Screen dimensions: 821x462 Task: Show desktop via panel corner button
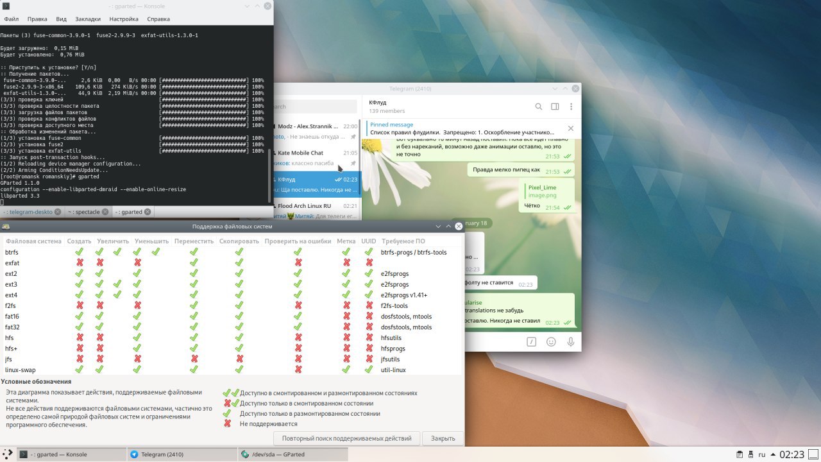tap(813, 454)
